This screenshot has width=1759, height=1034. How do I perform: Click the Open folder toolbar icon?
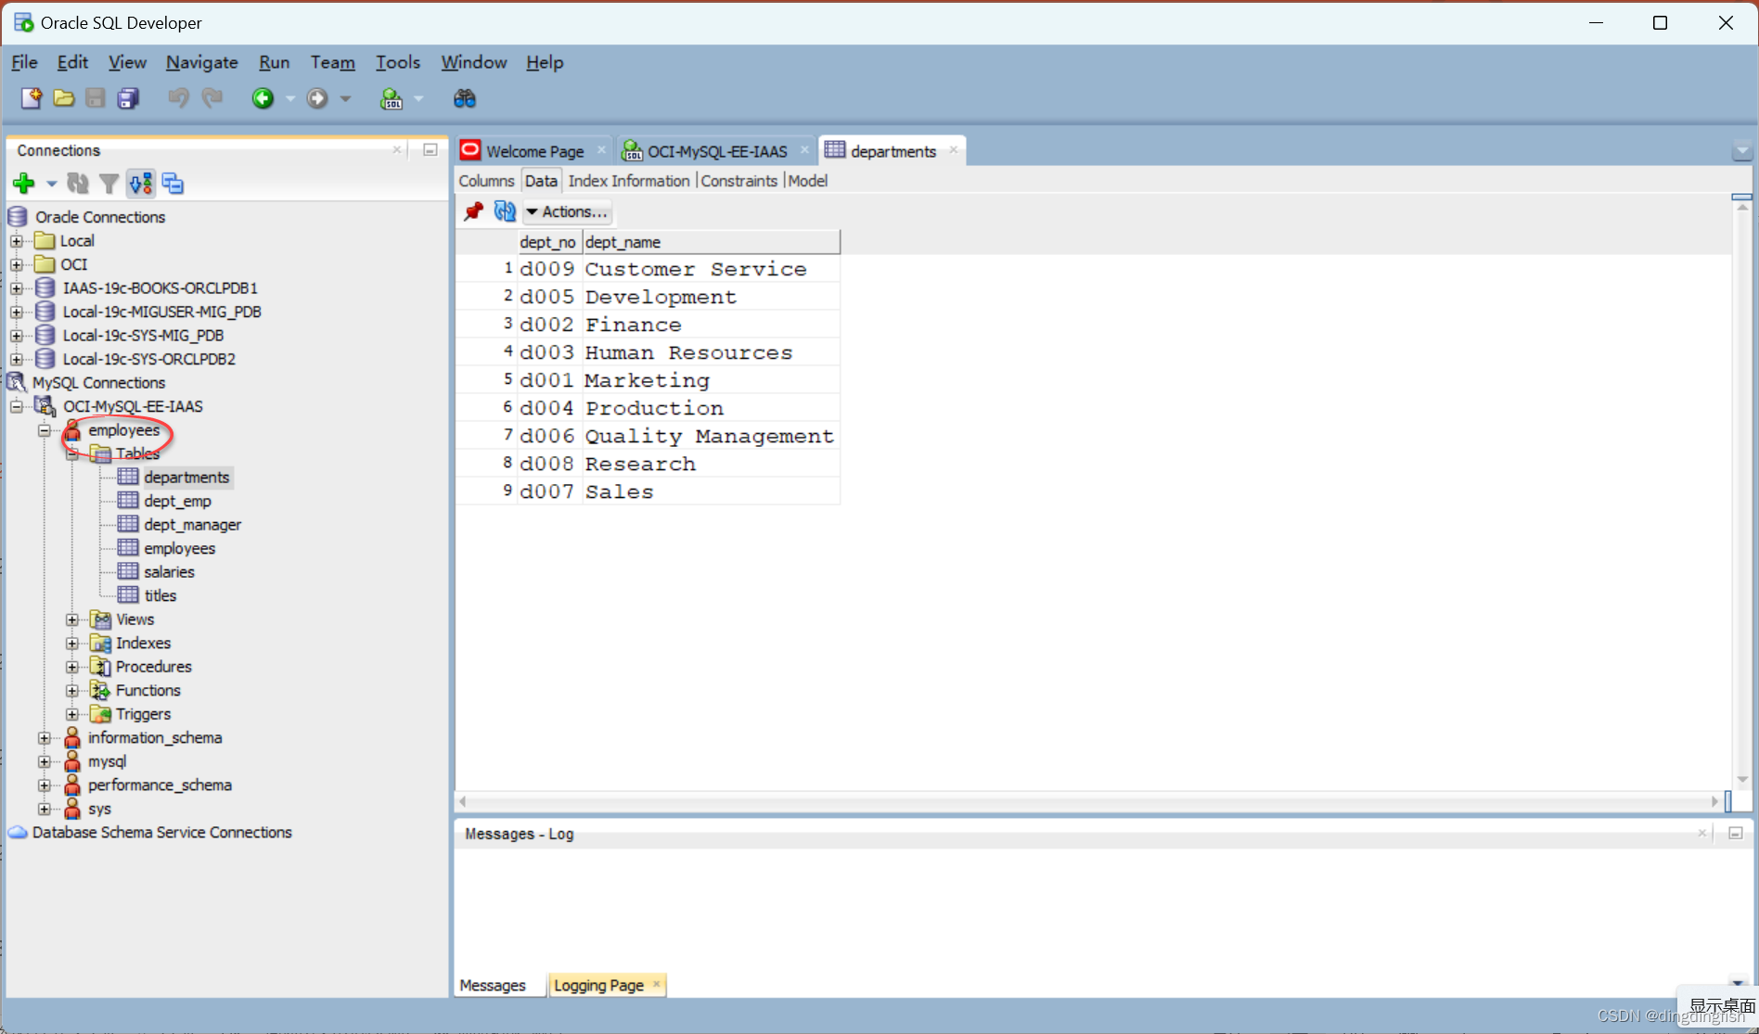coord(63,98)
